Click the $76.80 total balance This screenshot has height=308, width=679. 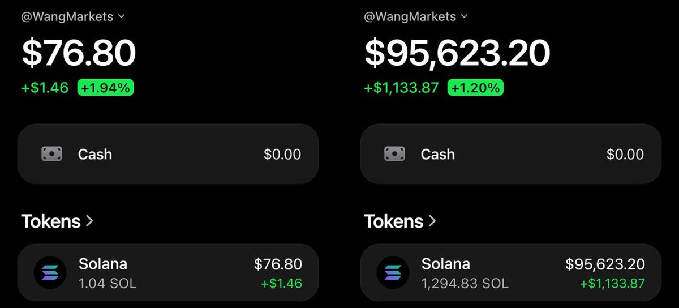coord(79,53)
